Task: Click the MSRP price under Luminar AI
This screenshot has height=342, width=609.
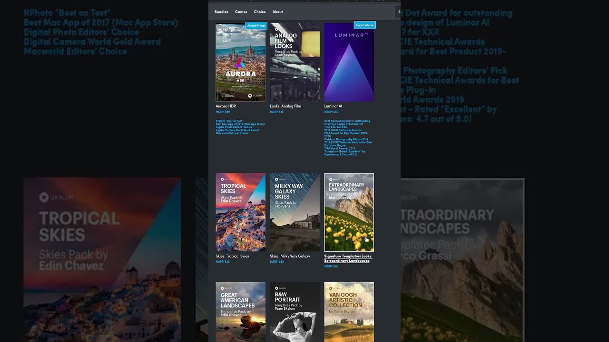Action: click(331, 112)
